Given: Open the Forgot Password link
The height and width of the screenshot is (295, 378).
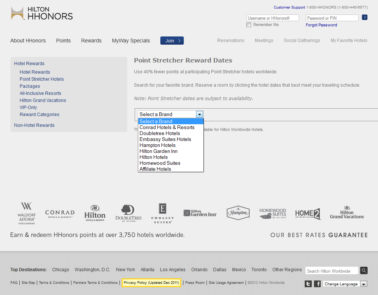Looking at the screenshot, I should coord(321,25).
